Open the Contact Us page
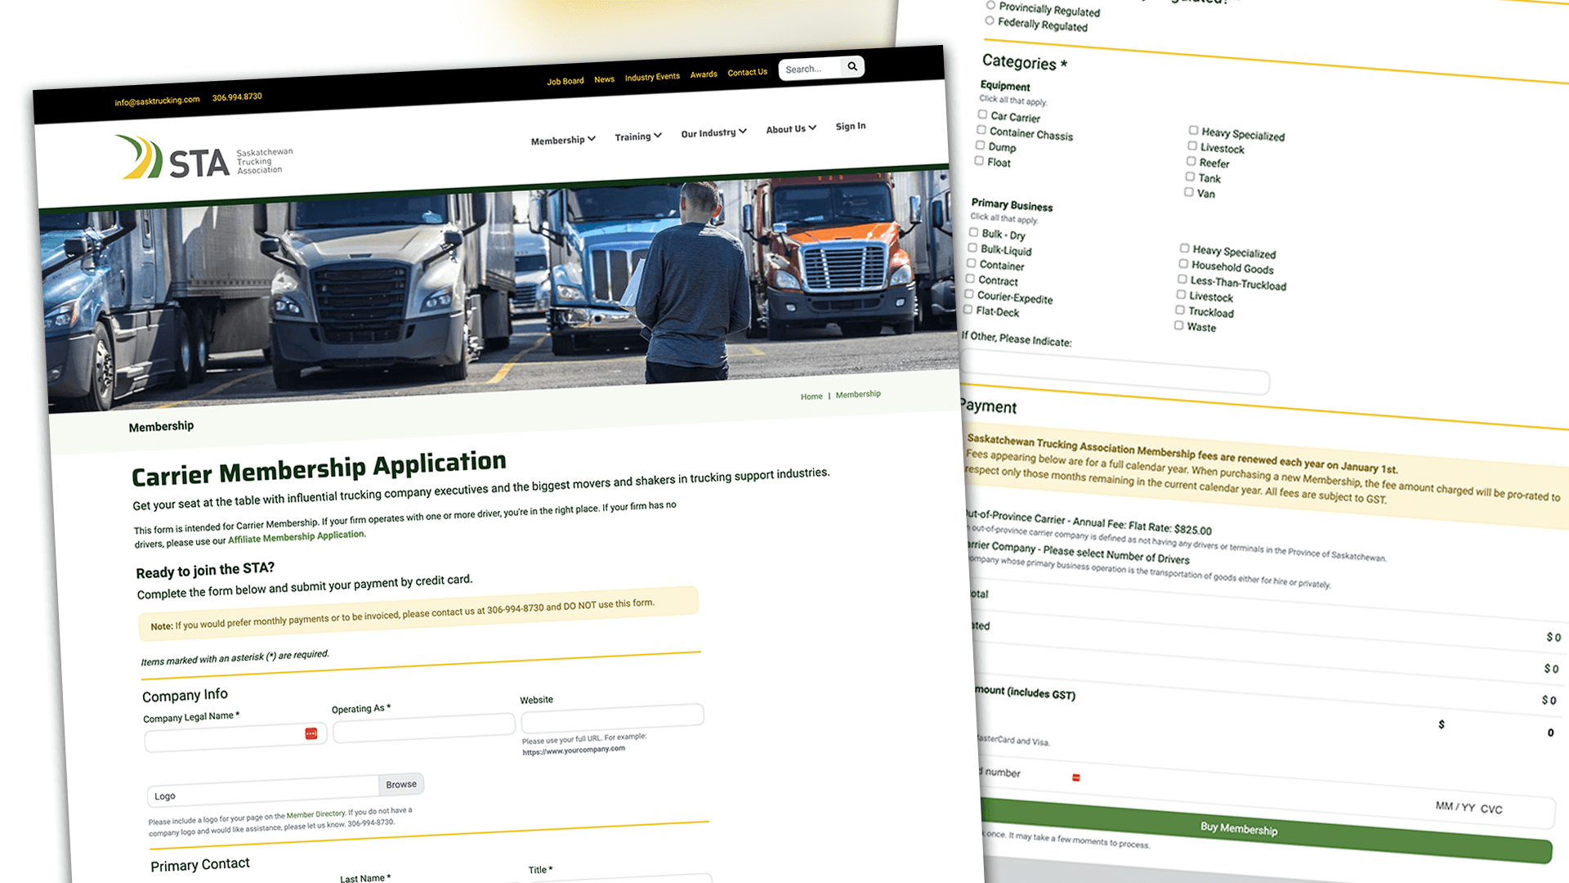Screen dimensions: 1569x883 746,72
